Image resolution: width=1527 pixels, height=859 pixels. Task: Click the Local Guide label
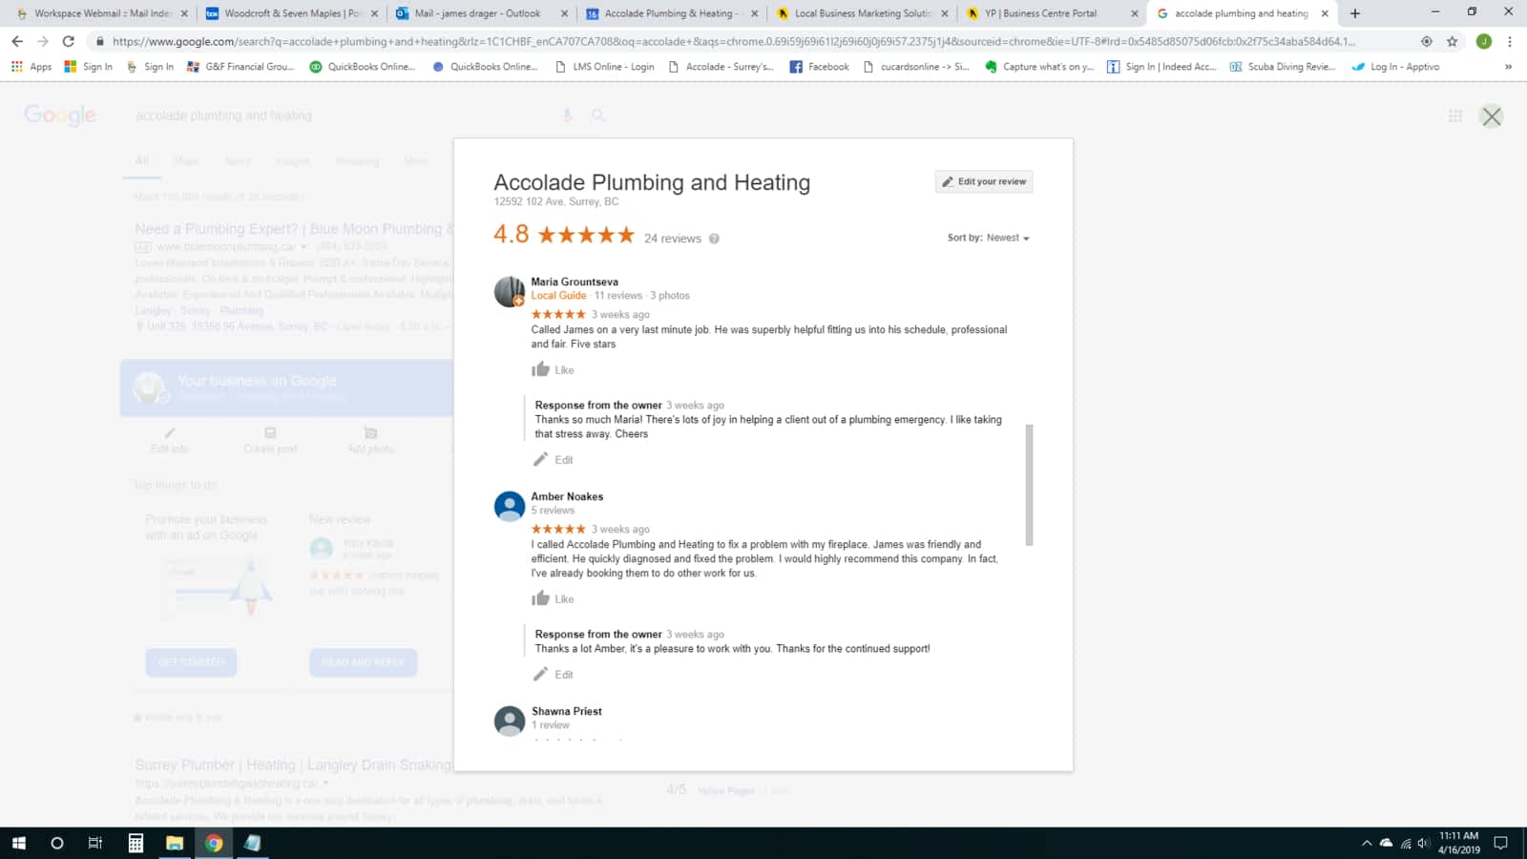coord(558,296)
